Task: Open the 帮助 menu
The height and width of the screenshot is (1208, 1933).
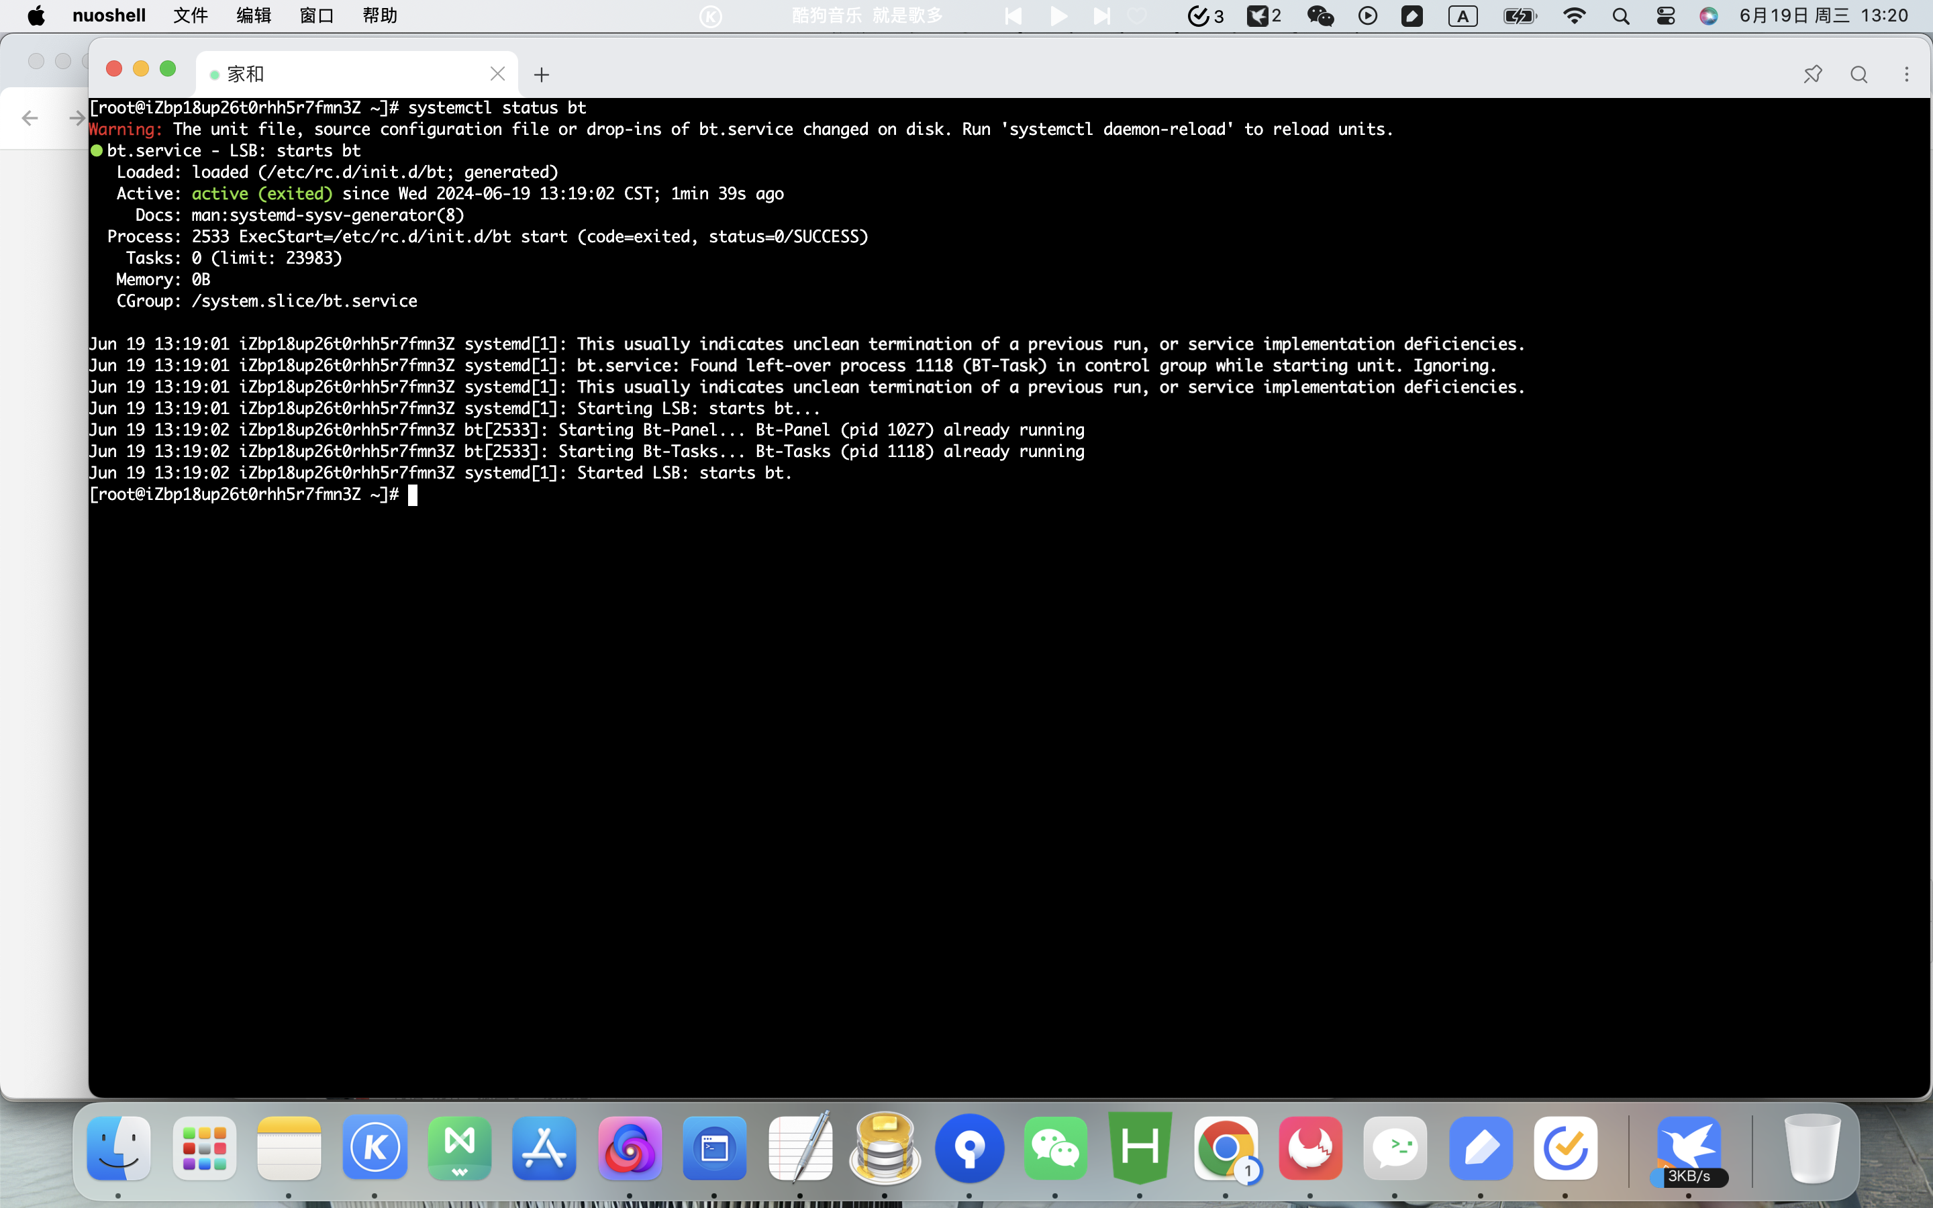Action: [379, 16]
